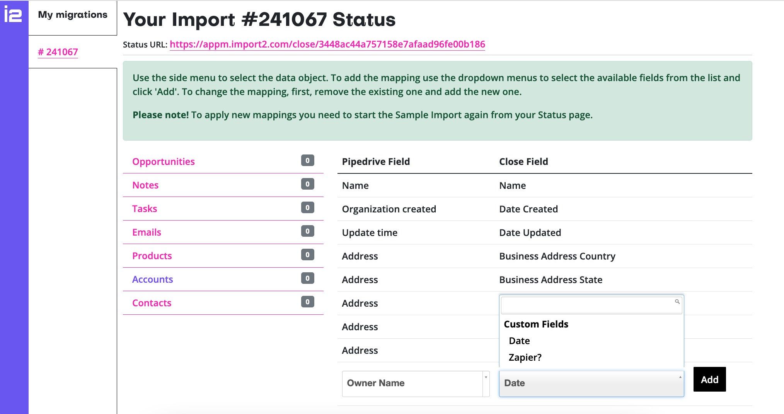Click the Name Pipedrive field cell
This screenshot has height=414, width=784.
click(355, 185)
